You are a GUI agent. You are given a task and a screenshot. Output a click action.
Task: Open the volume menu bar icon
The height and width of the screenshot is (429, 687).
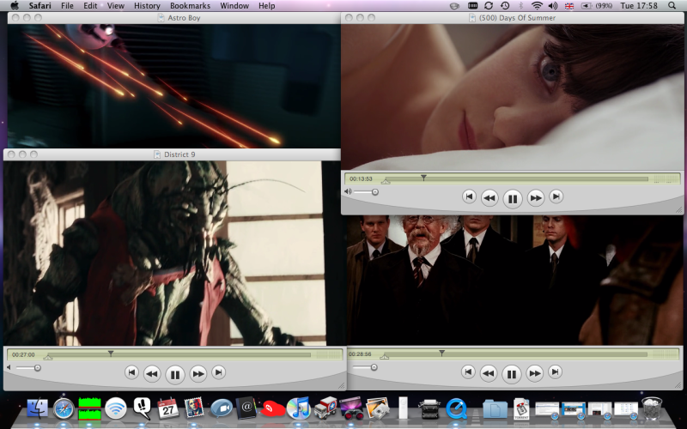point(553,6)
